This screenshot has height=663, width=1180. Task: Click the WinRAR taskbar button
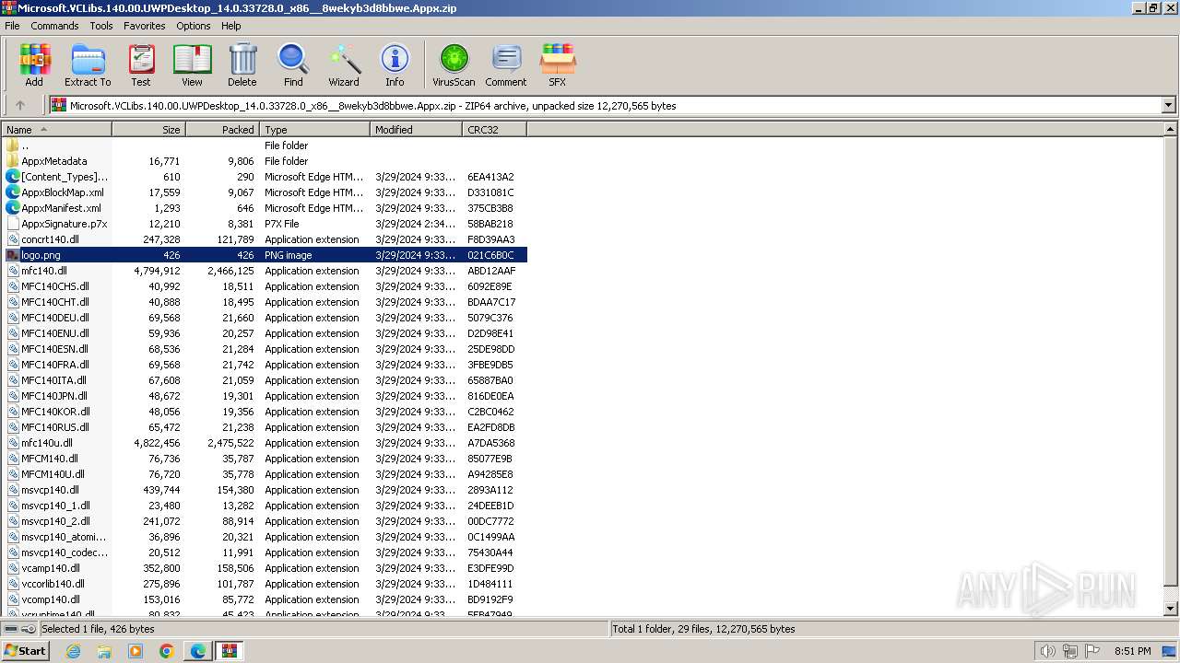coord(230,651)
